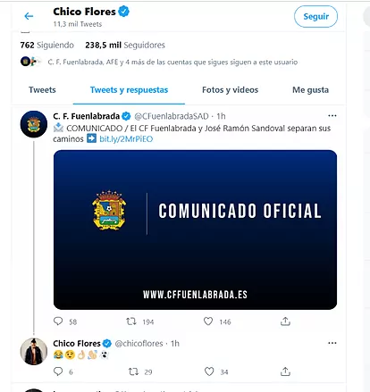Screen dimensions: 370x392
Task: Reply to the Fuenlabrada comunicado tweet
Action: (x=58, y=321)
